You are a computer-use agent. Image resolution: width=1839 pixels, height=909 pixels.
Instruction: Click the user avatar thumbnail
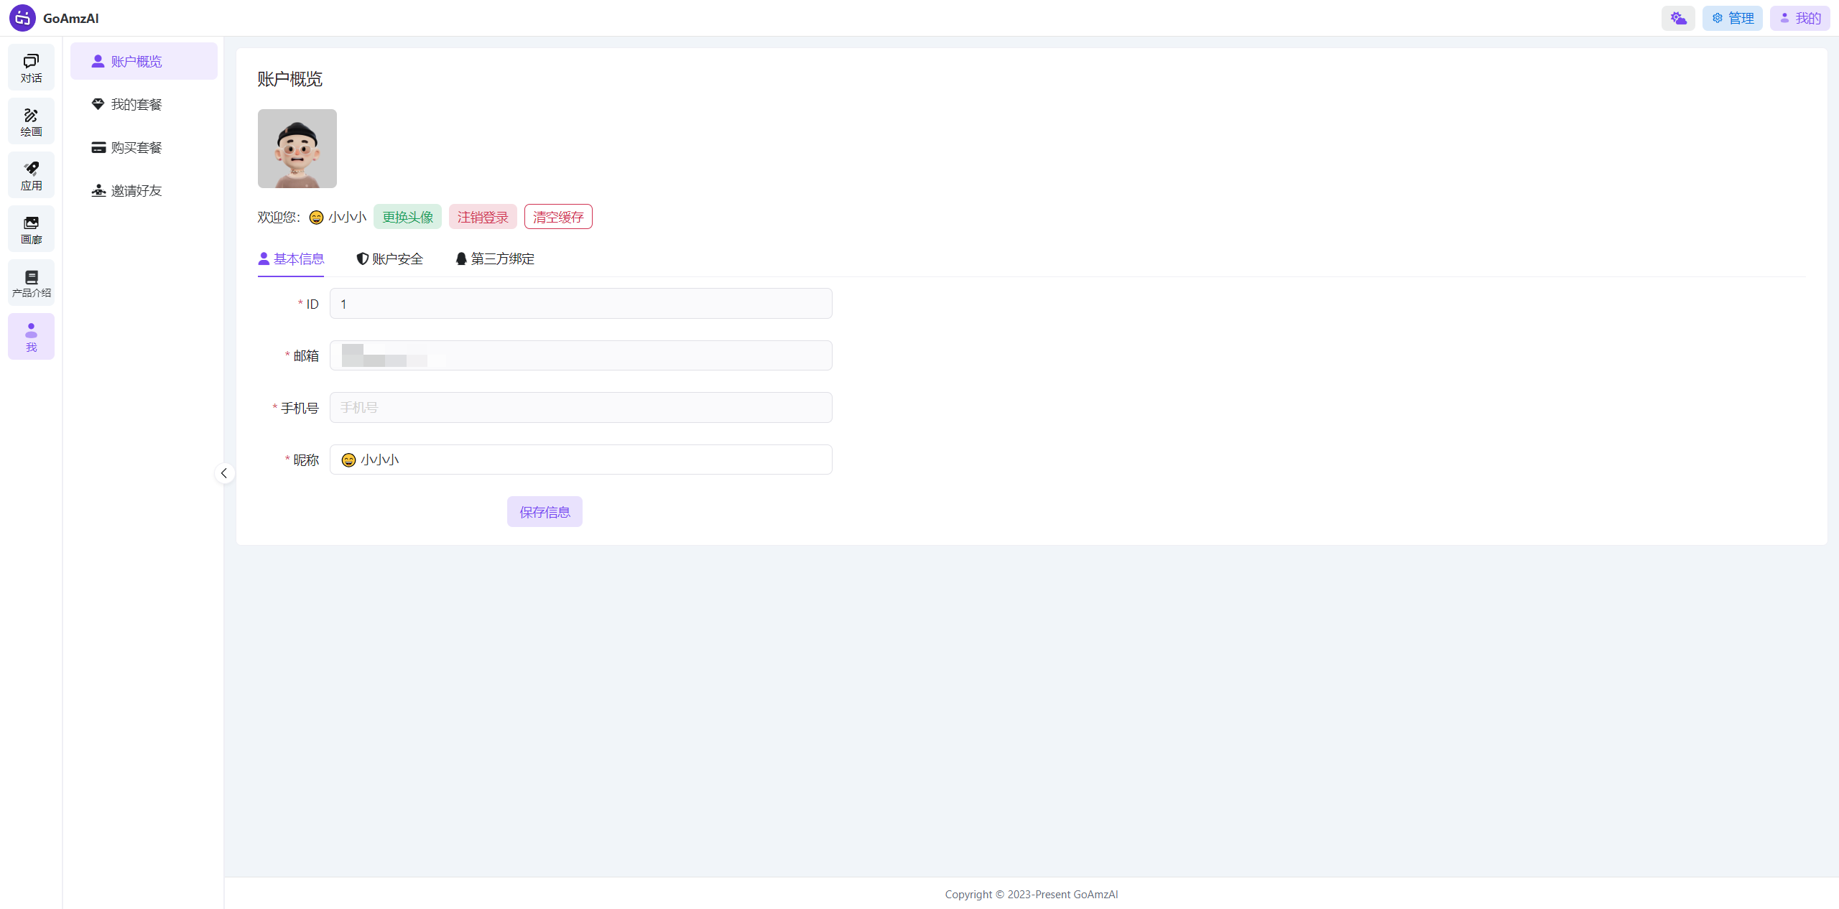pyautogui.click(x=297, y=149)
